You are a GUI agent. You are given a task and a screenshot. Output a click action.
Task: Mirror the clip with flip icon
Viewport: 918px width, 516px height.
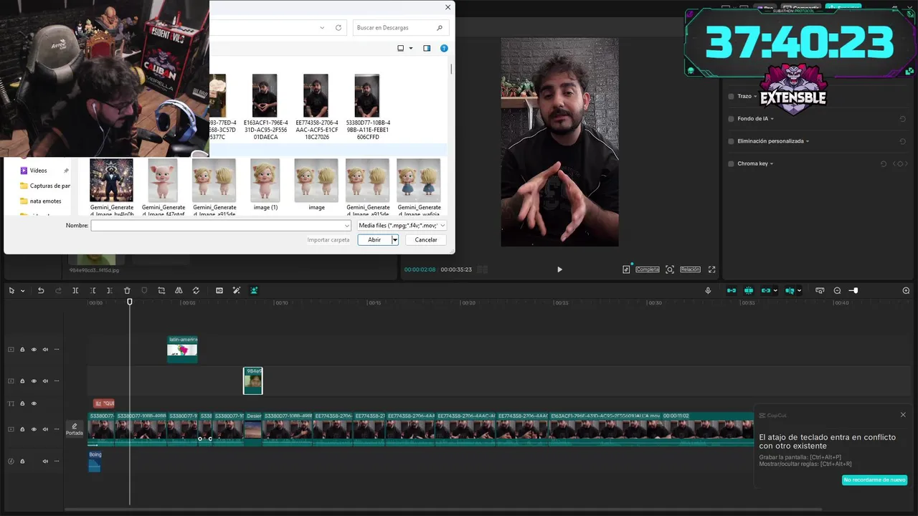(x=179, y=290)
